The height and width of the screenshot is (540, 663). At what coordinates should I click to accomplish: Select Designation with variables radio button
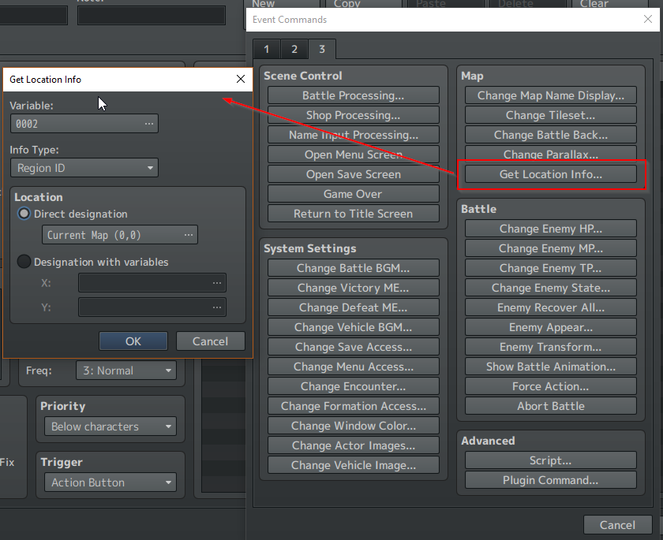pyautogui.click(x=24, y=262)
